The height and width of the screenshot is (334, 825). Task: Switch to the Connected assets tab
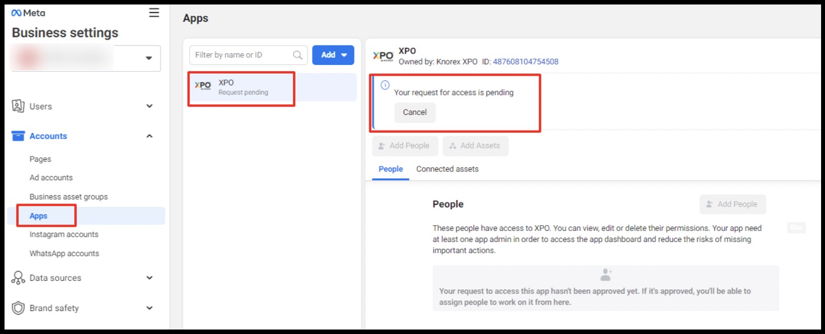point(447,169)
